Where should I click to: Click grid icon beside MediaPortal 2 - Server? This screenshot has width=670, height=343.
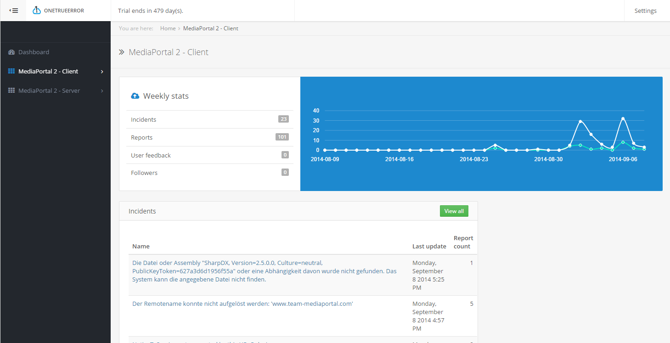(11, 91)
